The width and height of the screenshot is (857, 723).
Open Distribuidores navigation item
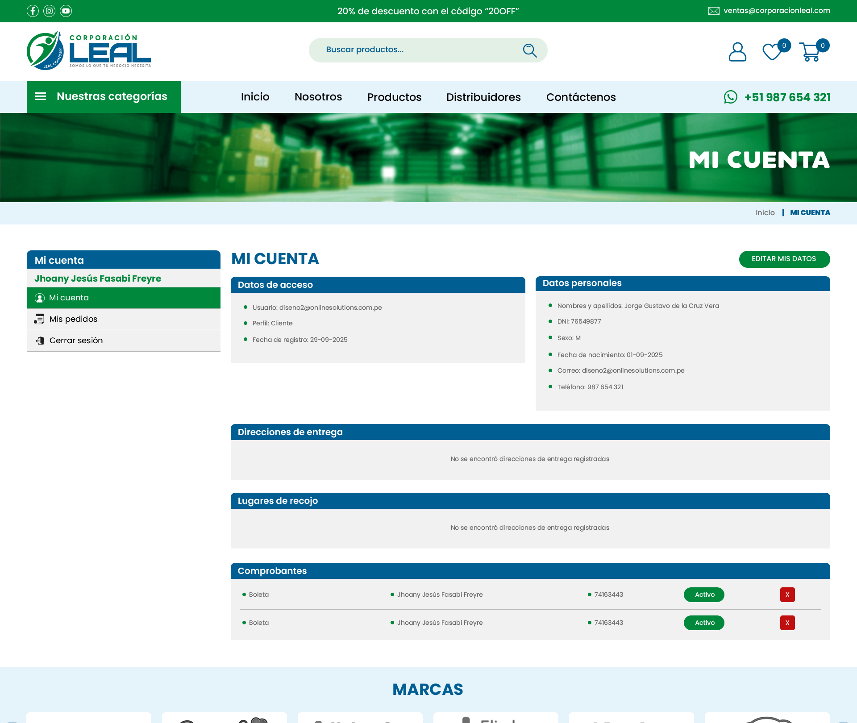click(483, 97)
